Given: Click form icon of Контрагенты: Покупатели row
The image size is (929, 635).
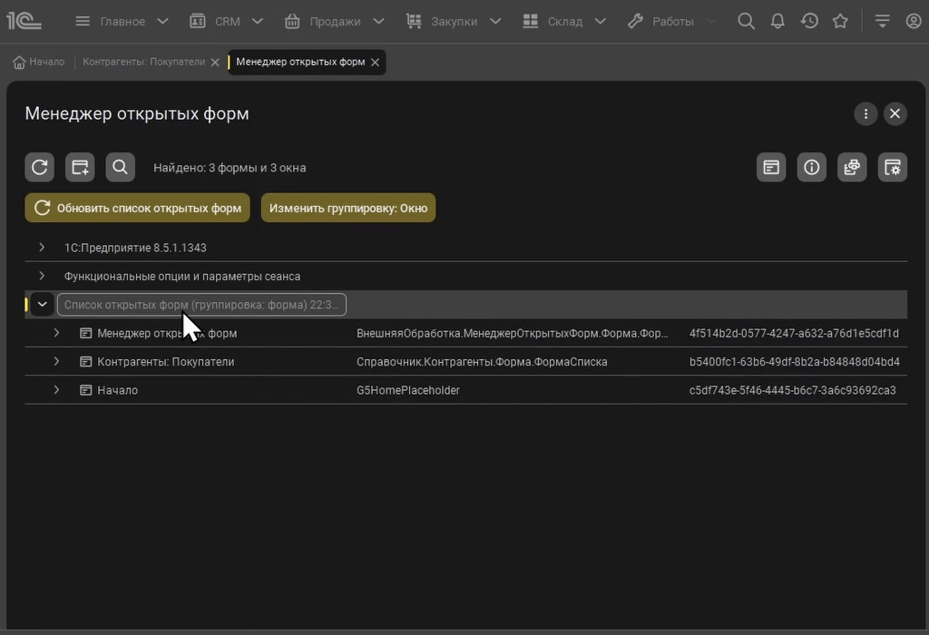Looking at the screenshot, I should coord(86,361).
